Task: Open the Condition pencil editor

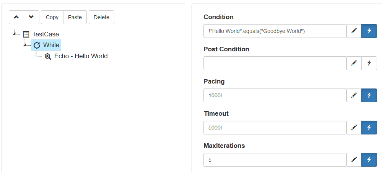Action: (x=354, y=31)
